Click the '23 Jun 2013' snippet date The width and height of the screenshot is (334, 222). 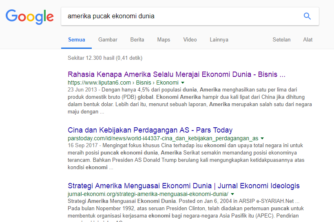click(82, 89)
